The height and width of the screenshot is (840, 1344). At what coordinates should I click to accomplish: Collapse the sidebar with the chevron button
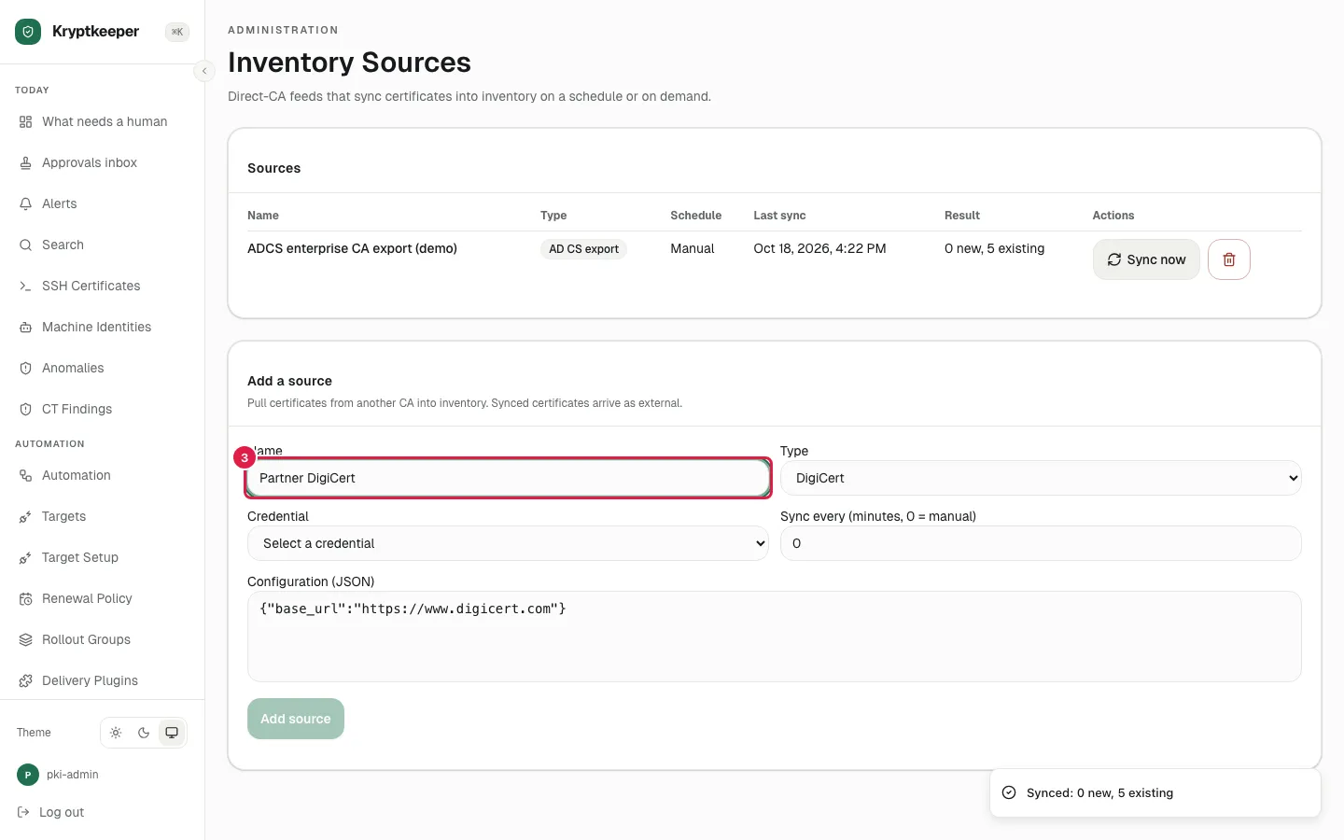click(x=204, y=71)
